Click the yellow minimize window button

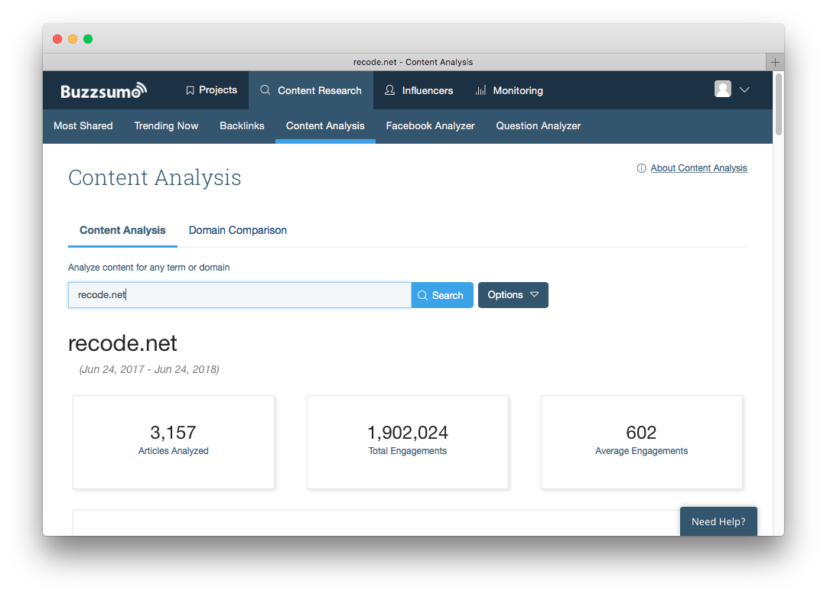pos(73,39)
